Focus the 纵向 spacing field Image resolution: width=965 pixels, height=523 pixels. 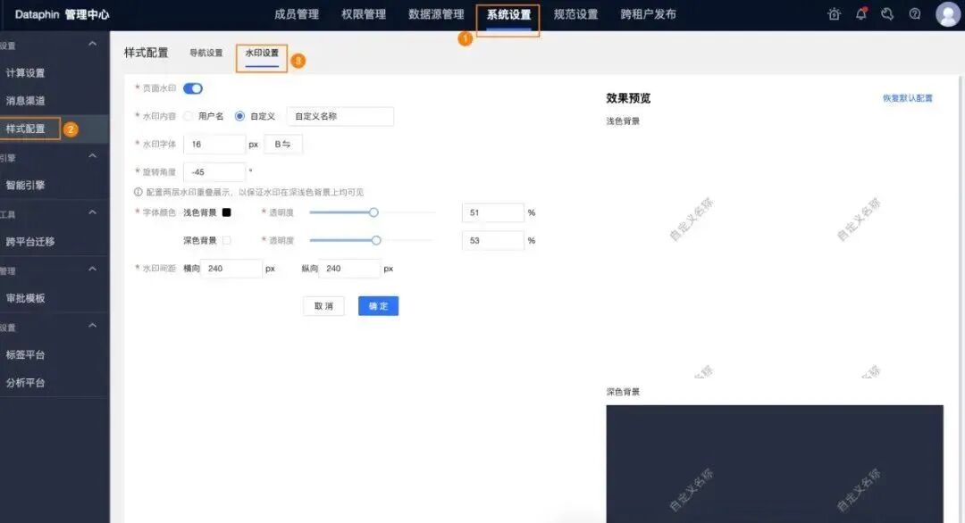coord(349,269)
